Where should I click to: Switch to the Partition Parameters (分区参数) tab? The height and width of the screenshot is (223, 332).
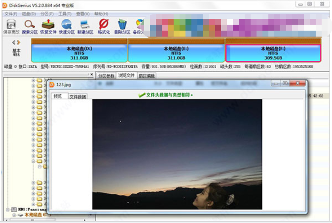point(106,76)
